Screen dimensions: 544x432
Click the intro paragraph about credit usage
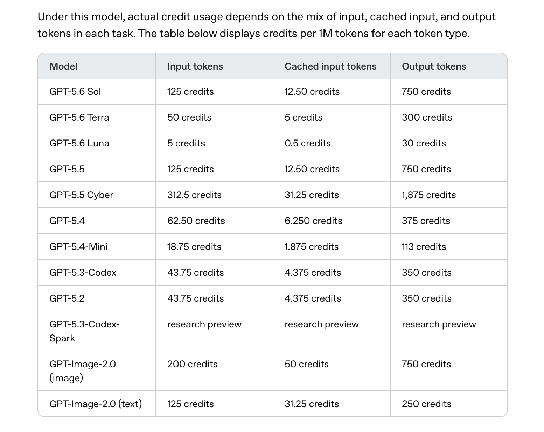[266, 25]
